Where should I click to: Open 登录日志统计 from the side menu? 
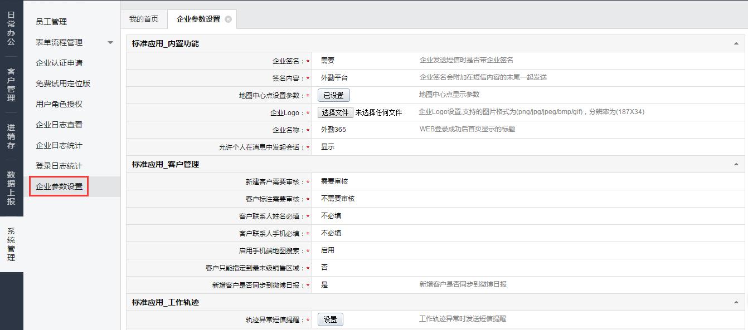click(x=59, y=166)
